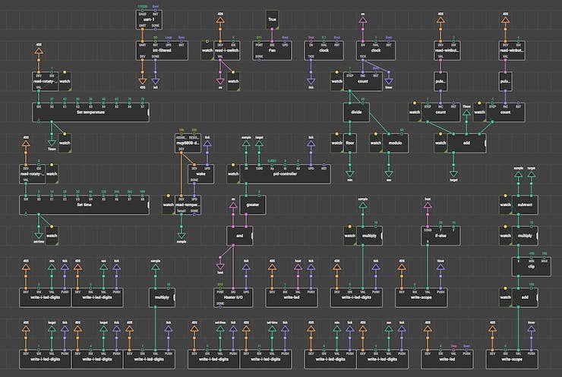Click the Tbase bus triangle above add node

coord(466,113)
